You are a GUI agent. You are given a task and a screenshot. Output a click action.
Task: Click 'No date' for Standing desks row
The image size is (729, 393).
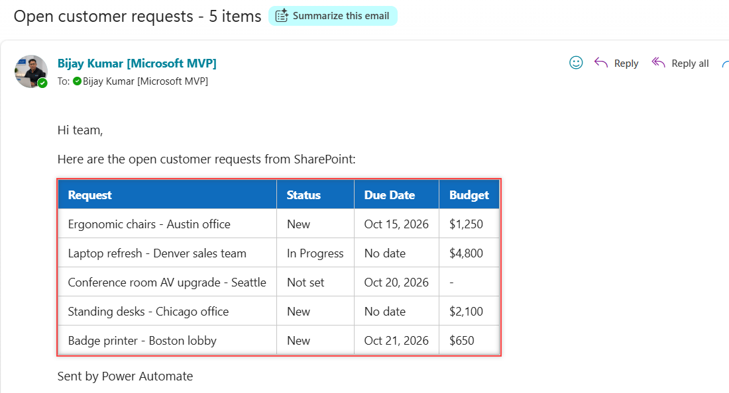coord(396,312)
